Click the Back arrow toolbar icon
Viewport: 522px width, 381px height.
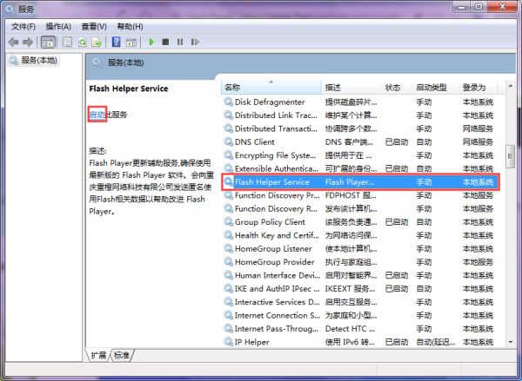tap(13, 43)
